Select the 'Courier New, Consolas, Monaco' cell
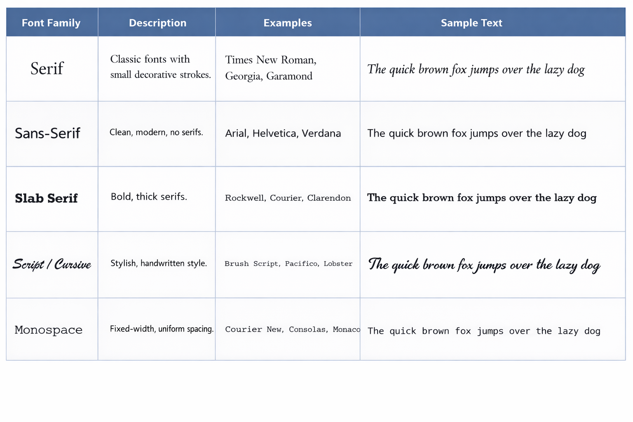Viewport: 633px width, 422px height. [x=292, y=329]
